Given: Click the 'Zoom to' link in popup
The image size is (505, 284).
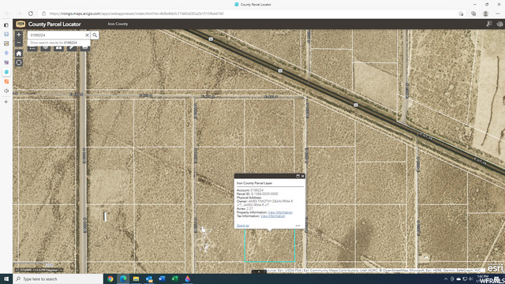Looking at the screenshot, I should click(243, 226).
